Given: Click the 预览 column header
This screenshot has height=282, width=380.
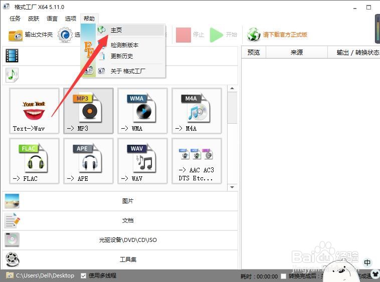Looking at the screenshot, I should tap(254, 52).
